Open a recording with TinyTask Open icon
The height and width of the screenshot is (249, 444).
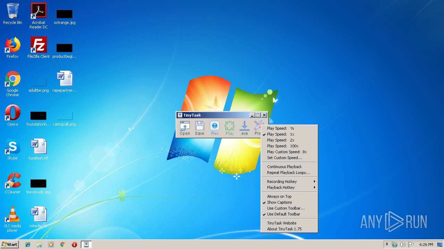185,128
